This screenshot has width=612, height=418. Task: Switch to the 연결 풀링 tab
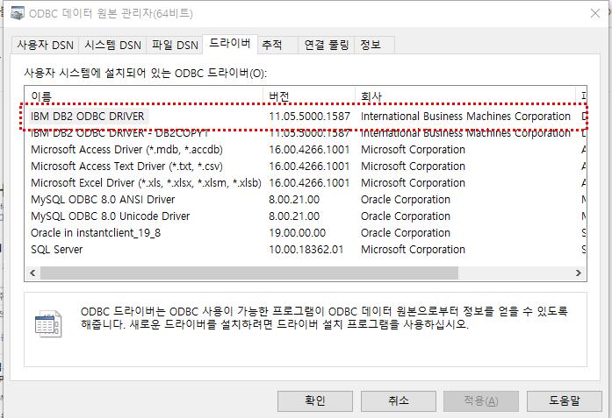(327, 45)
